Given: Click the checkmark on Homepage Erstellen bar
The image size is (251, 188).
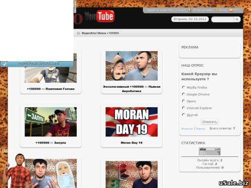Looking at the screenshot, I should click(5, 64).
